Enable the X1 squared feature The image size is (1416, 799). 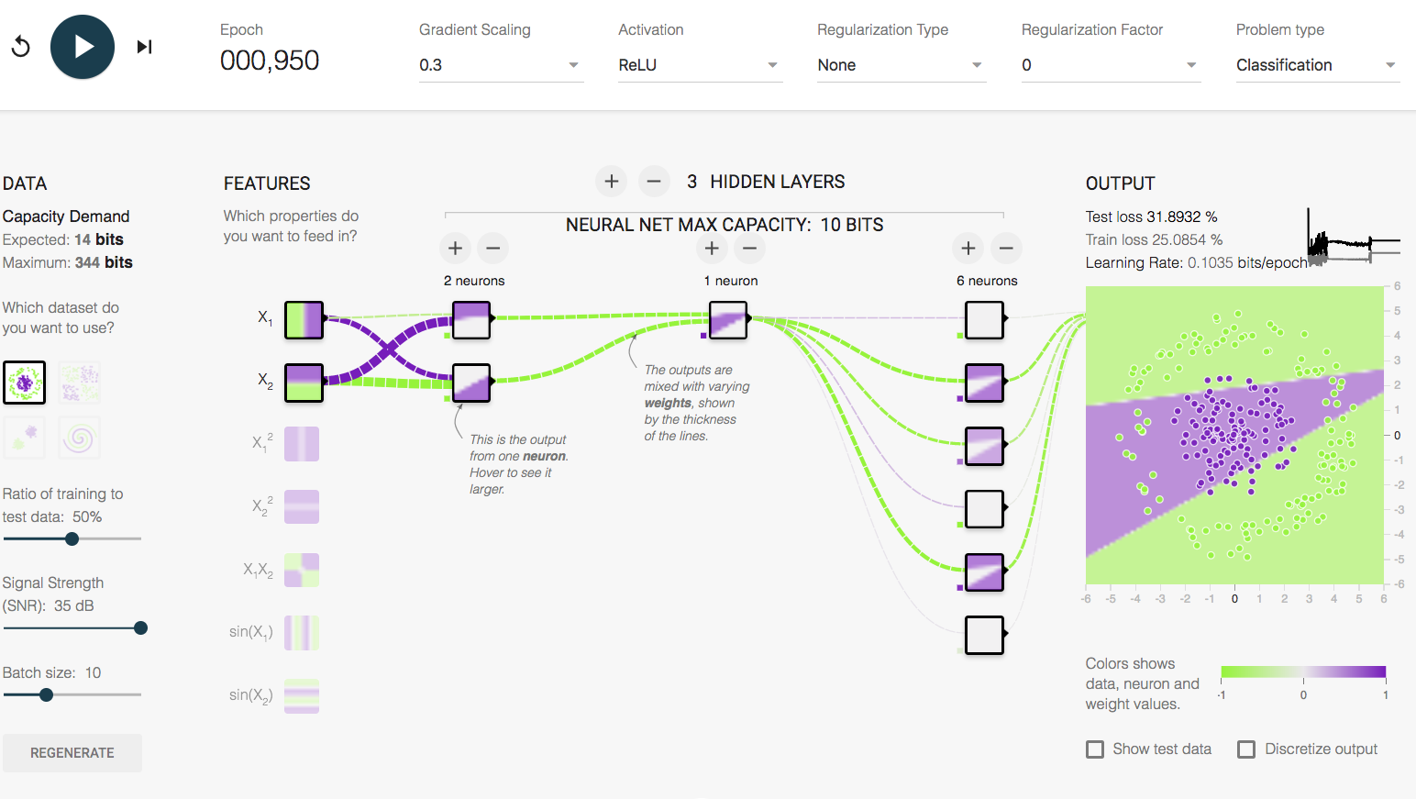tap(302, 444)
